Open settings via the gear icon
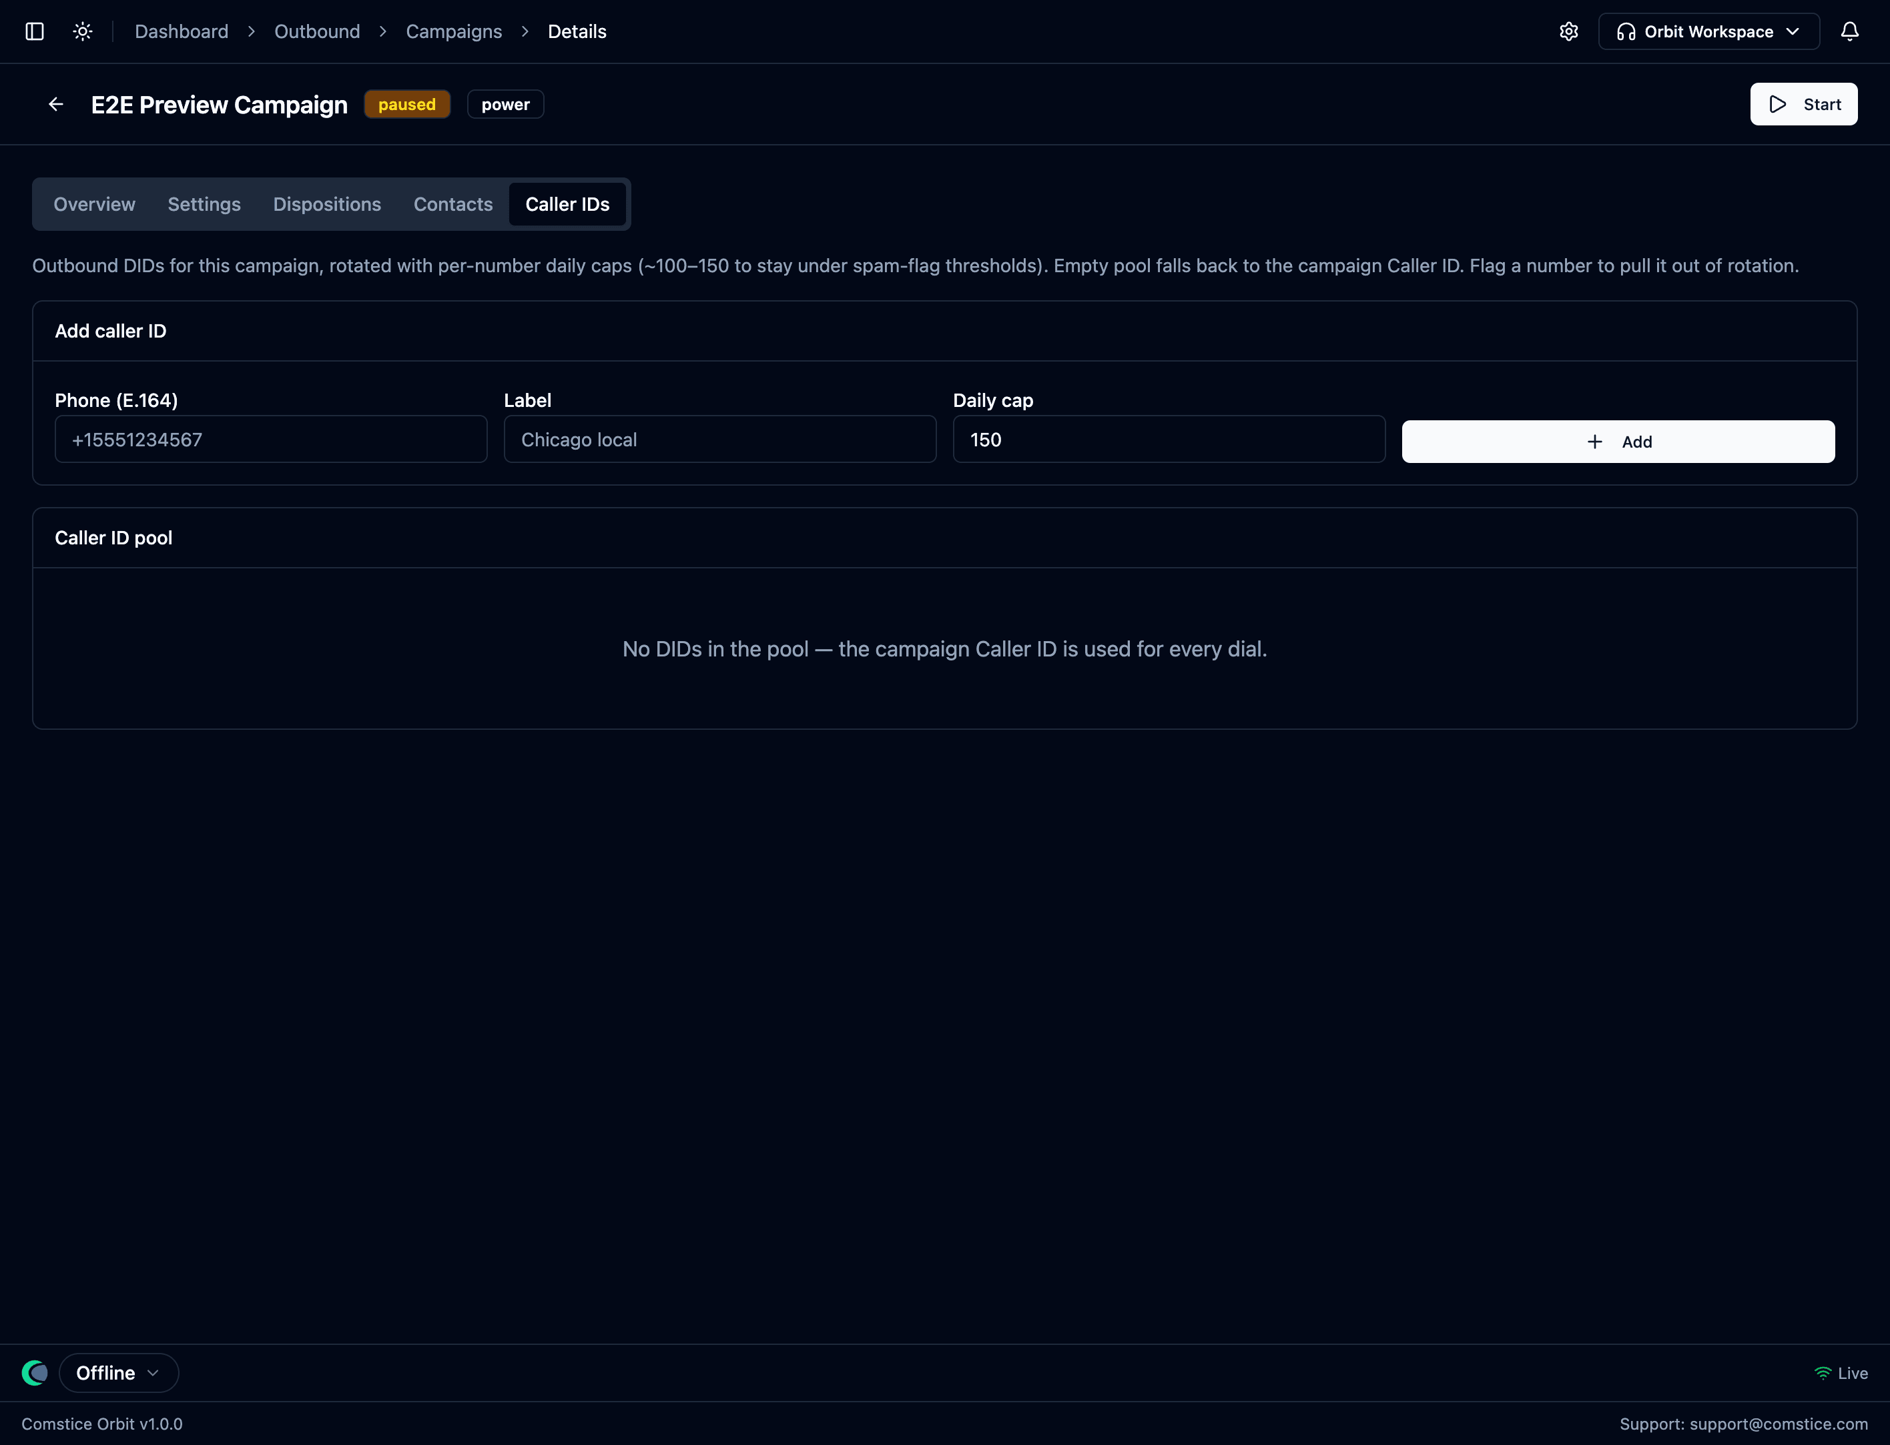This screenshot has width=1890, height=1445. (x=1568, y=32)
